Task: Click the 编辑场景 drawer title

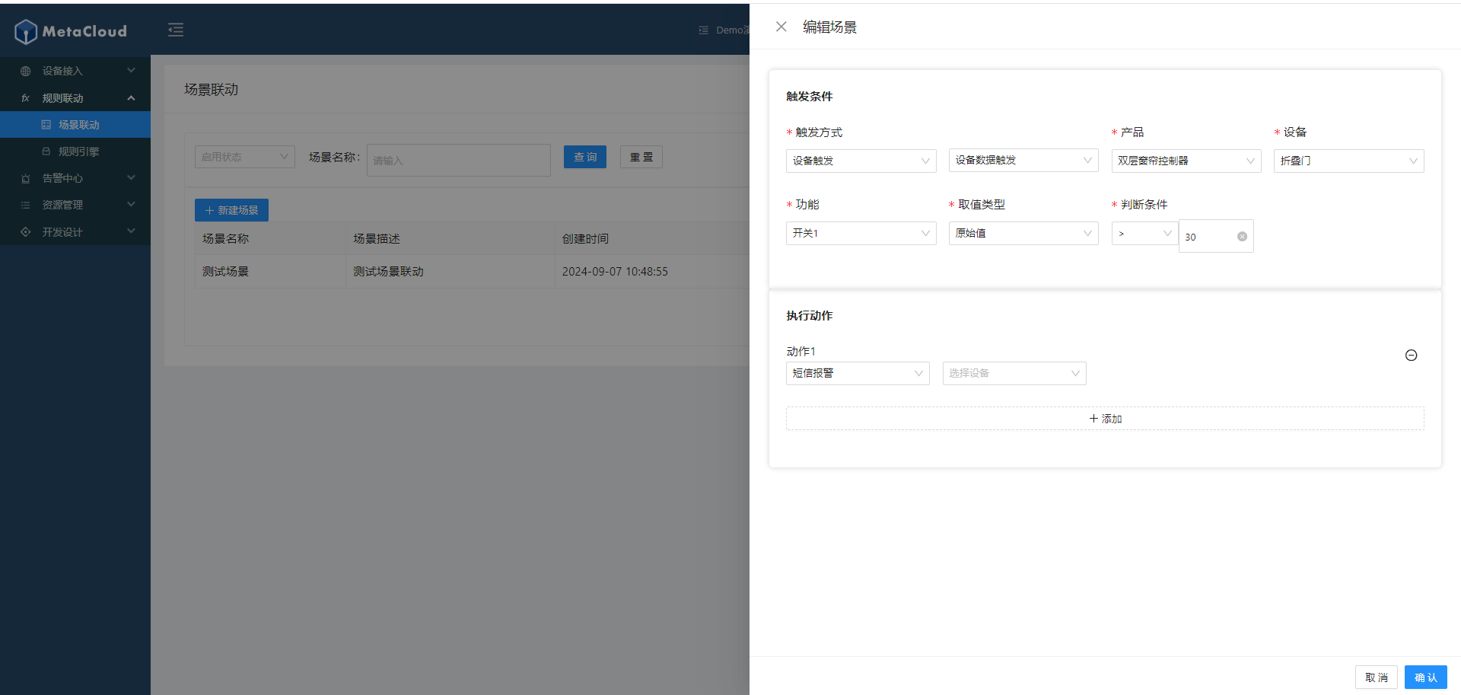Action: 829,27
